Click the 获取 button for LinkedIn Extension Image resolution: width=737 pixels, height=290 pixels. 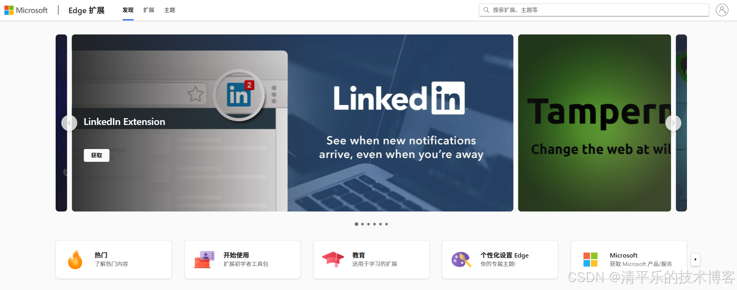pyautogui.click(x=96, y=155)
